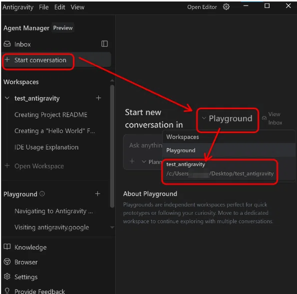Minimize the Antigravity window
Viewport: 297px width, 294px height.
click(x=246, y=6)
